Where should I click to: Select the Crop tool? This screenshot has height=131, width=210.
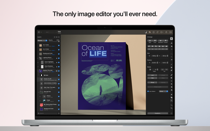(x=171, y=108)
